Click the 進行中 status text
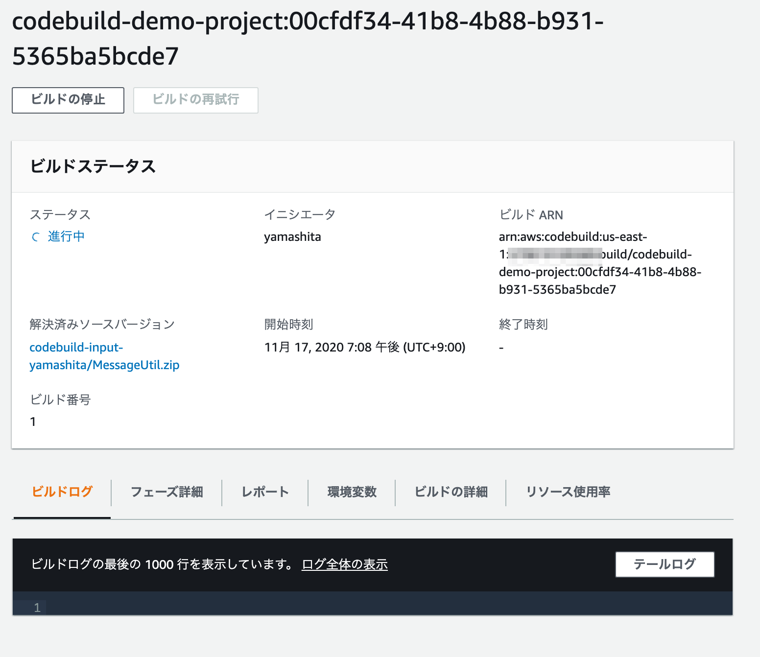This screenshot has height=657, width=760. (66, 237)
